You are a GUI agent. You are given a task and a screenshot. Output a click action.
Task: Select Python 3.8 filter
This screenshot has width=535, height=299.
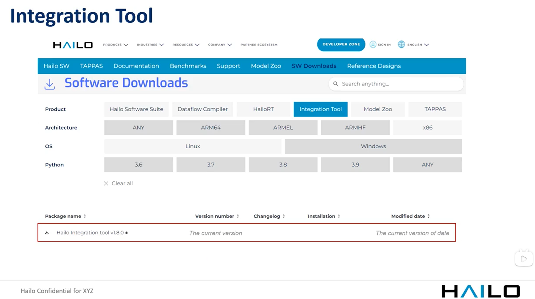click(283, 165)
